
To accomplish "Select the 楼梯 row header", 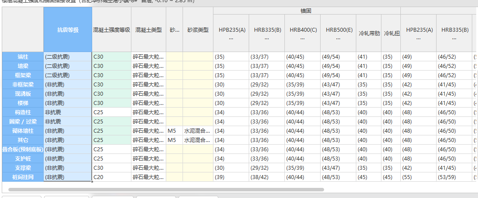I will [23, 103].
